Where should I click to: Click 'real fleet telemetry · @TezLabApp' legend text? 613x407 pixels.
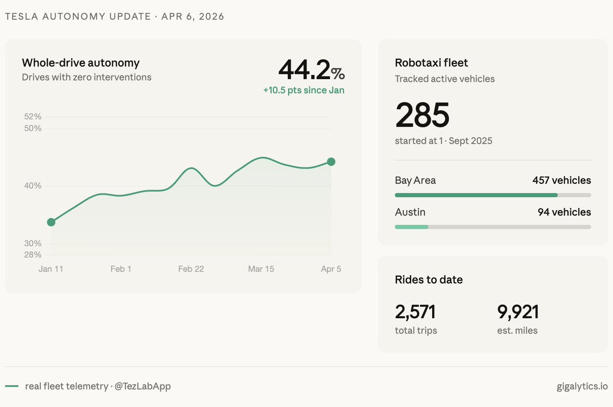point(98,386)
